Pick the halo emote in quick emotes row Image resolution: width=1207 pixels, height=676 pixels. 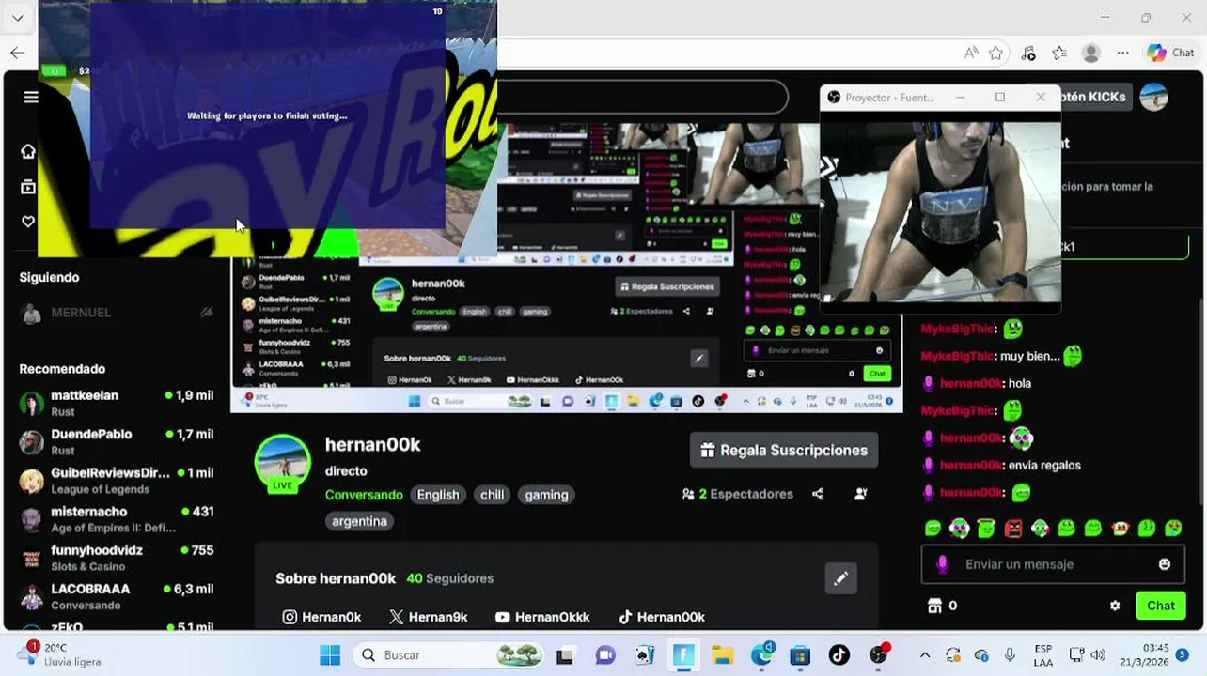pos(986,529)
